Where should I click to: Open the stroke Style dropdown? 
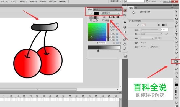[x=151, y=34]
